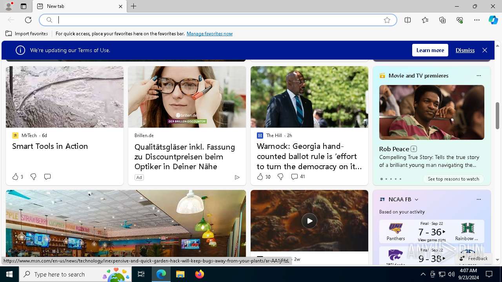502x282 pixels.
Task: Open tab actions menu icon
Action: [x=24, y=6]
